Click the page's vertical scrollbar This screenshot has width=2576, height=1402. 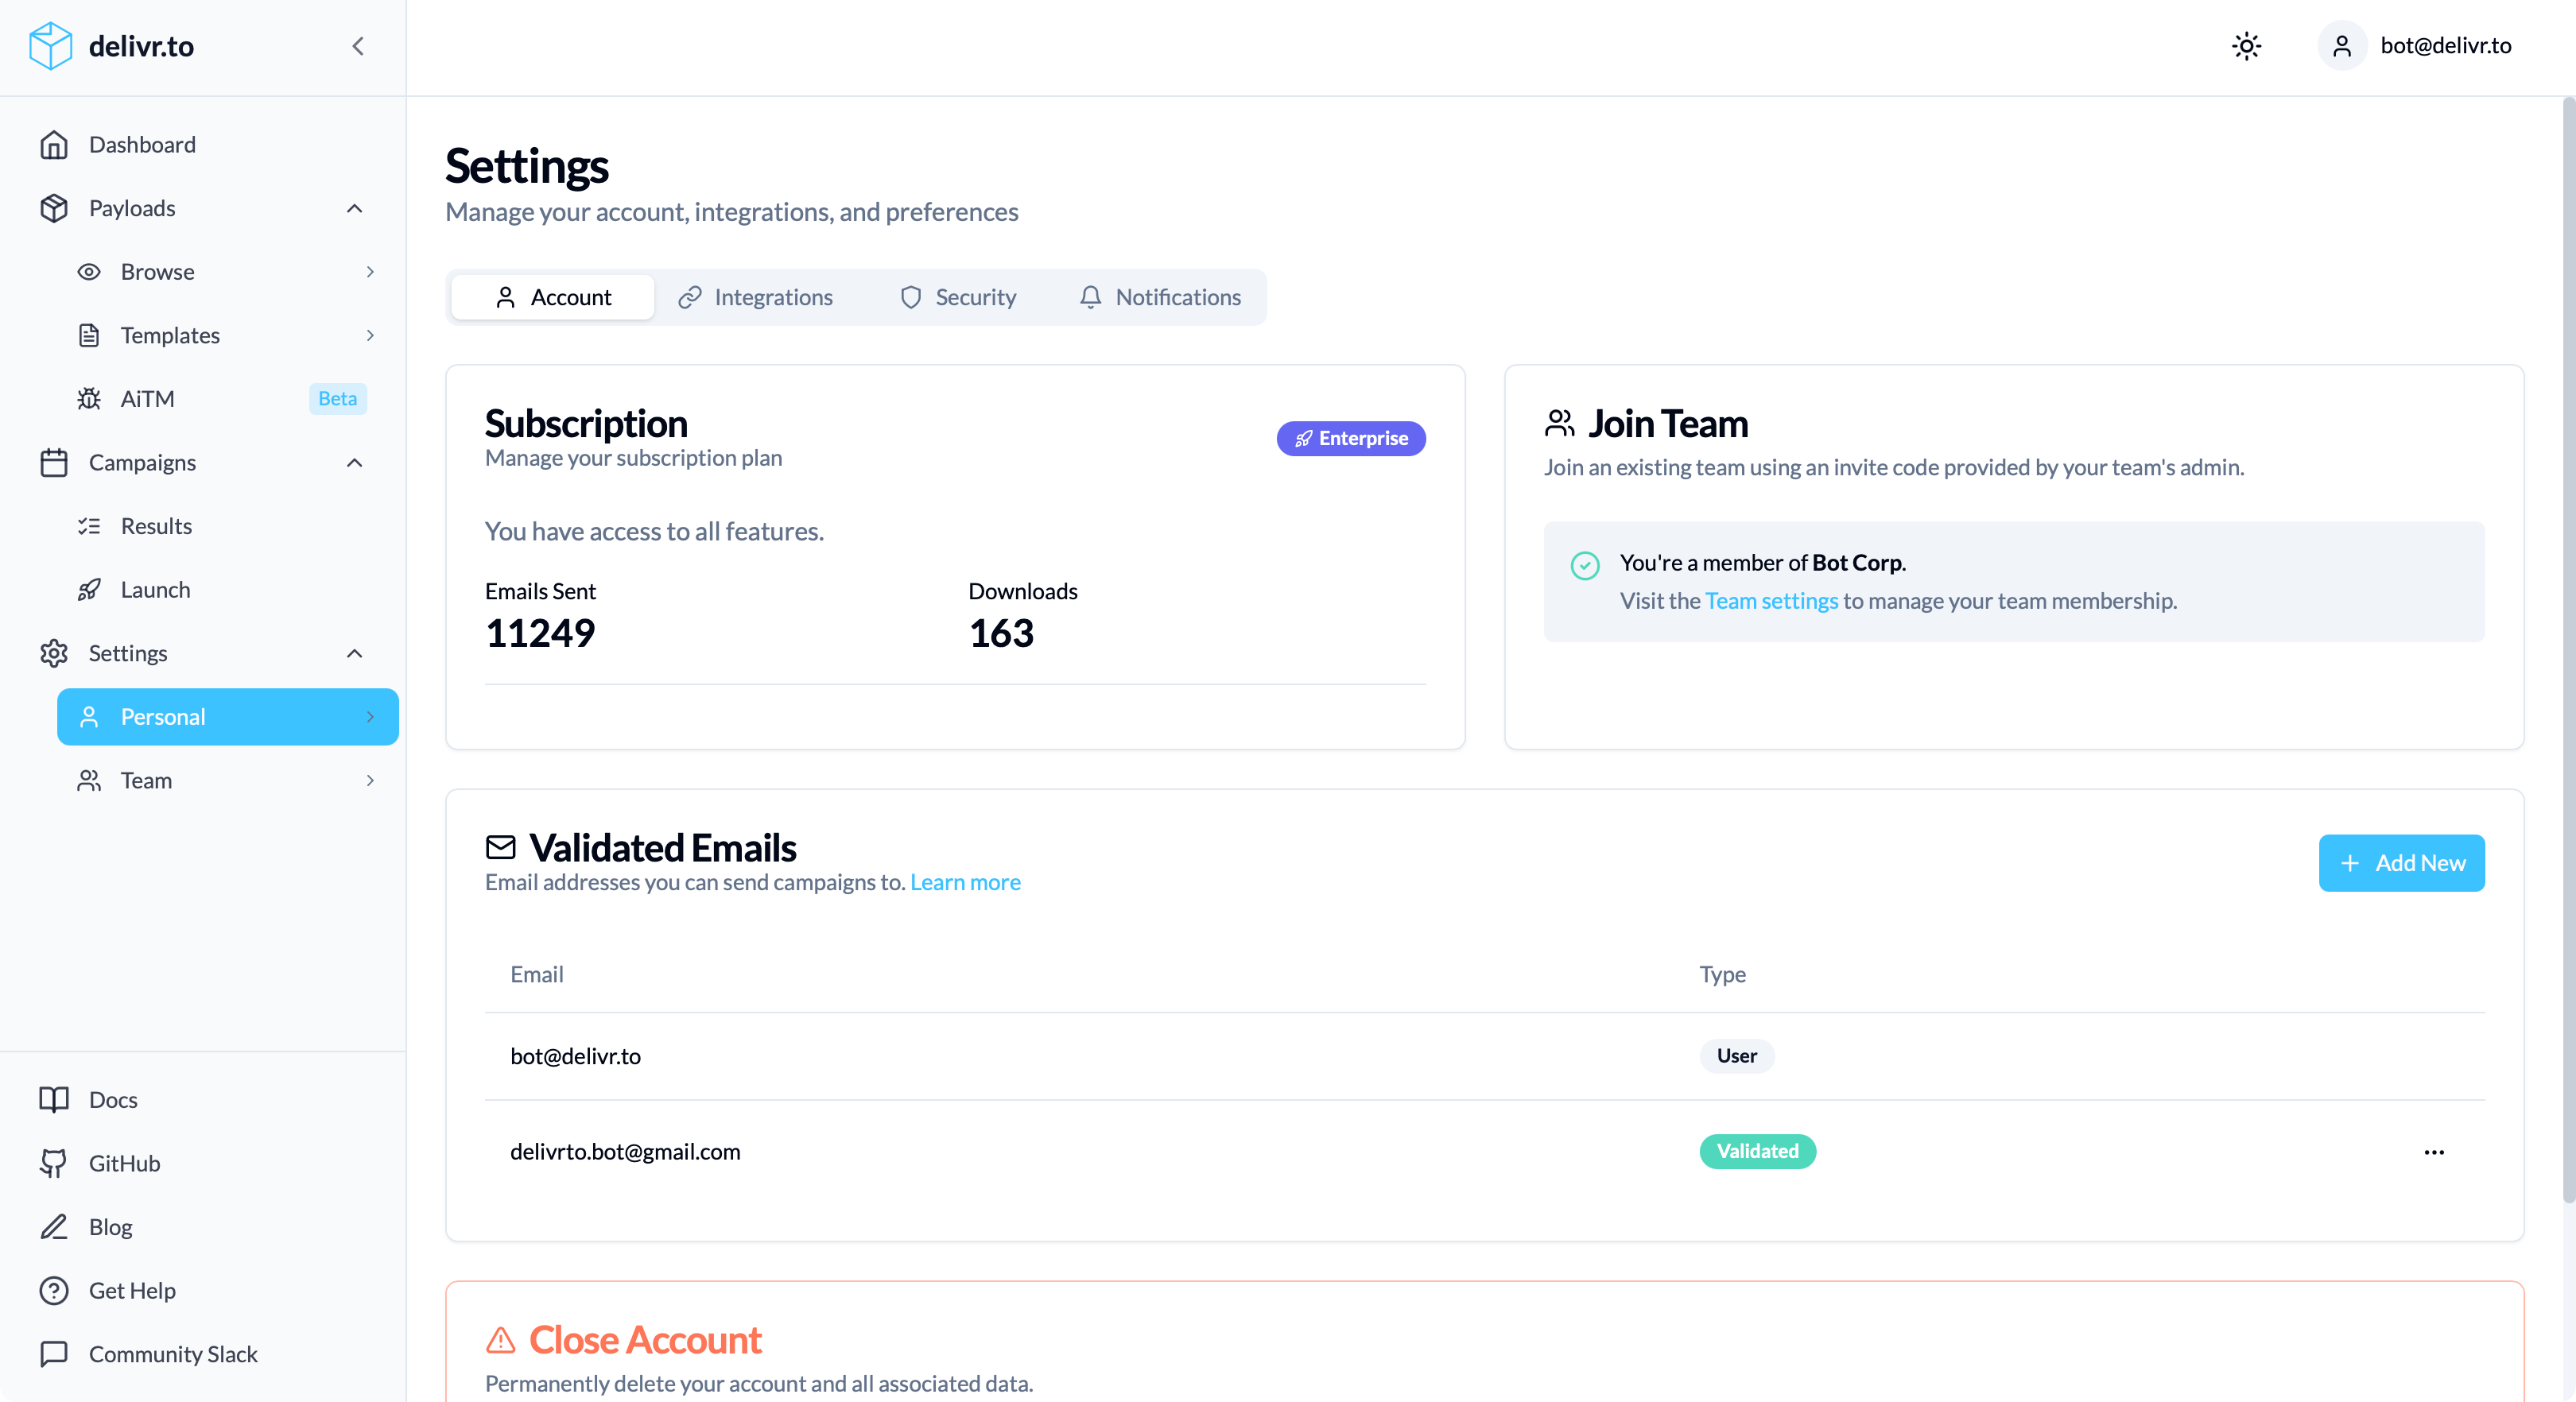(2567, 650)
